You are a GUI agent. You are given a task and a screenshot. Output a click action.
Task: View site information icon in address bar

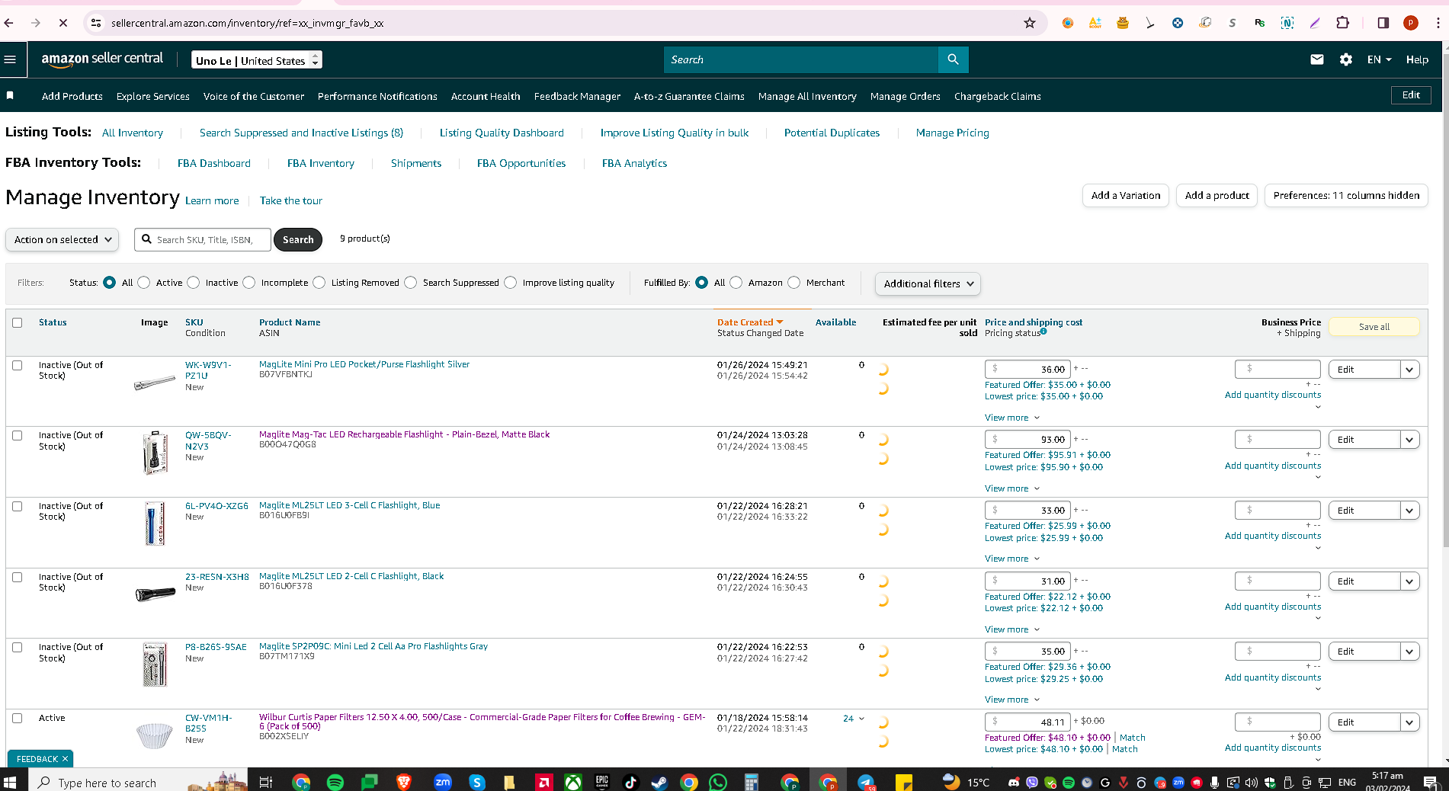(x=96, y=23)
